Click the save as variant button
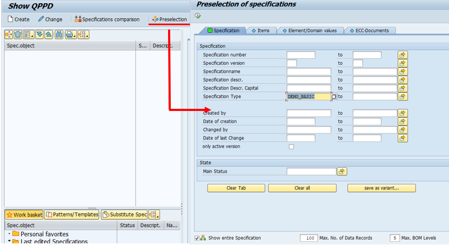The image size is (449, 245). 381,188
